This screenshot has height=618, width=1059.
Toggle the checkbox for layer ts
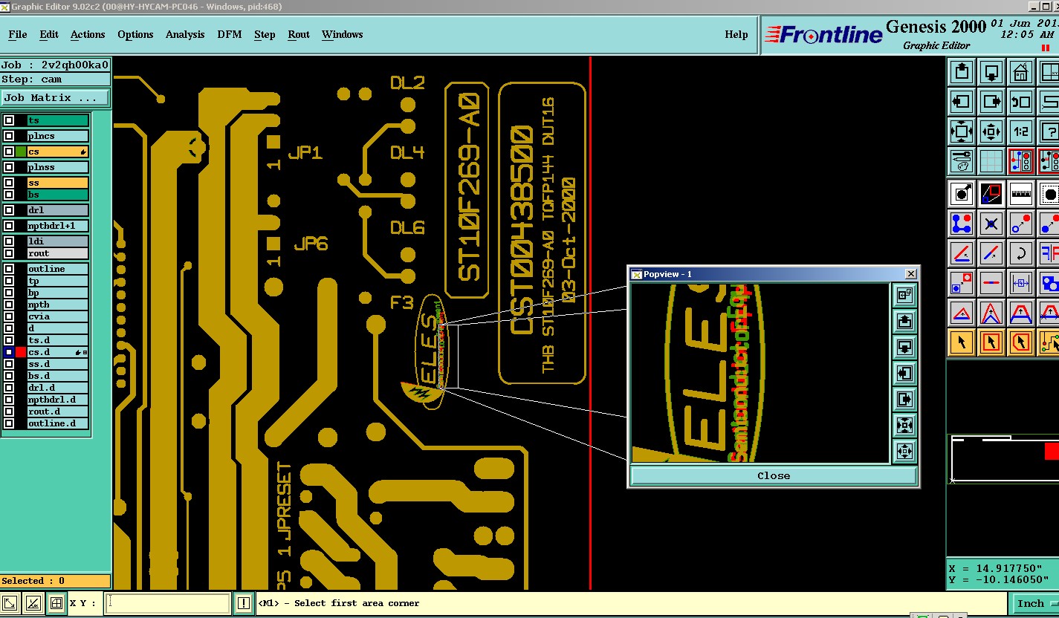(9, 120)
